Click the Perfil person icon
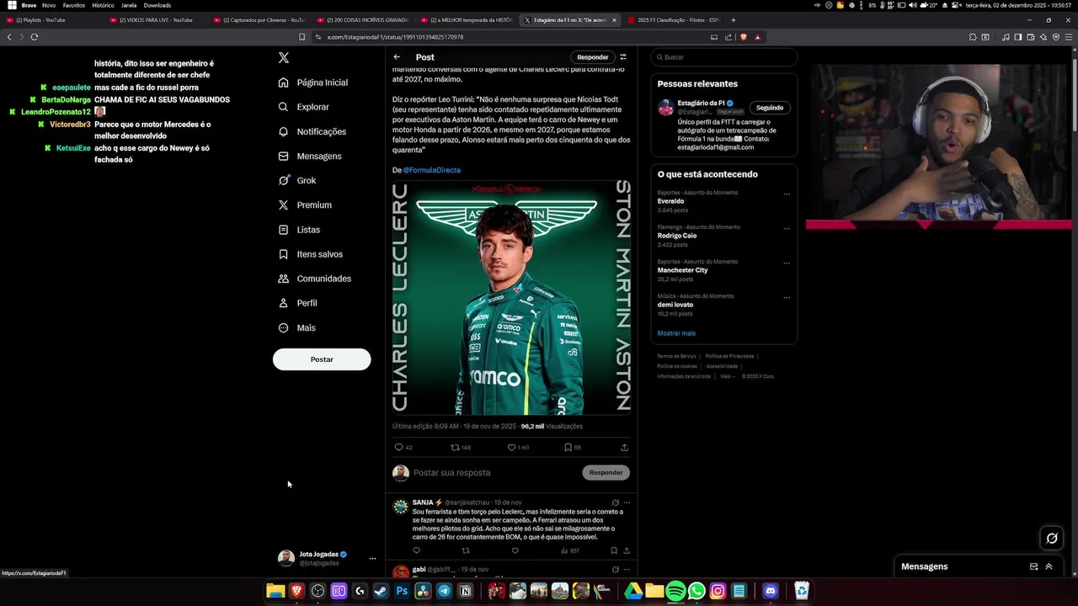The height and width of the screenshot is (606, 1078). 284,303
